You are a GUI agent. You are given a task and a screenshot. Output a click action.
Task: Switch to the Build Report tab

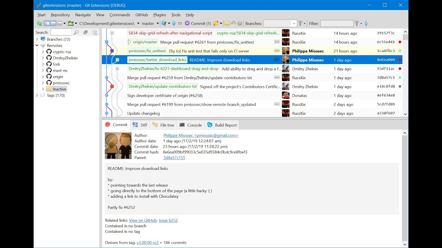(222, 125)
